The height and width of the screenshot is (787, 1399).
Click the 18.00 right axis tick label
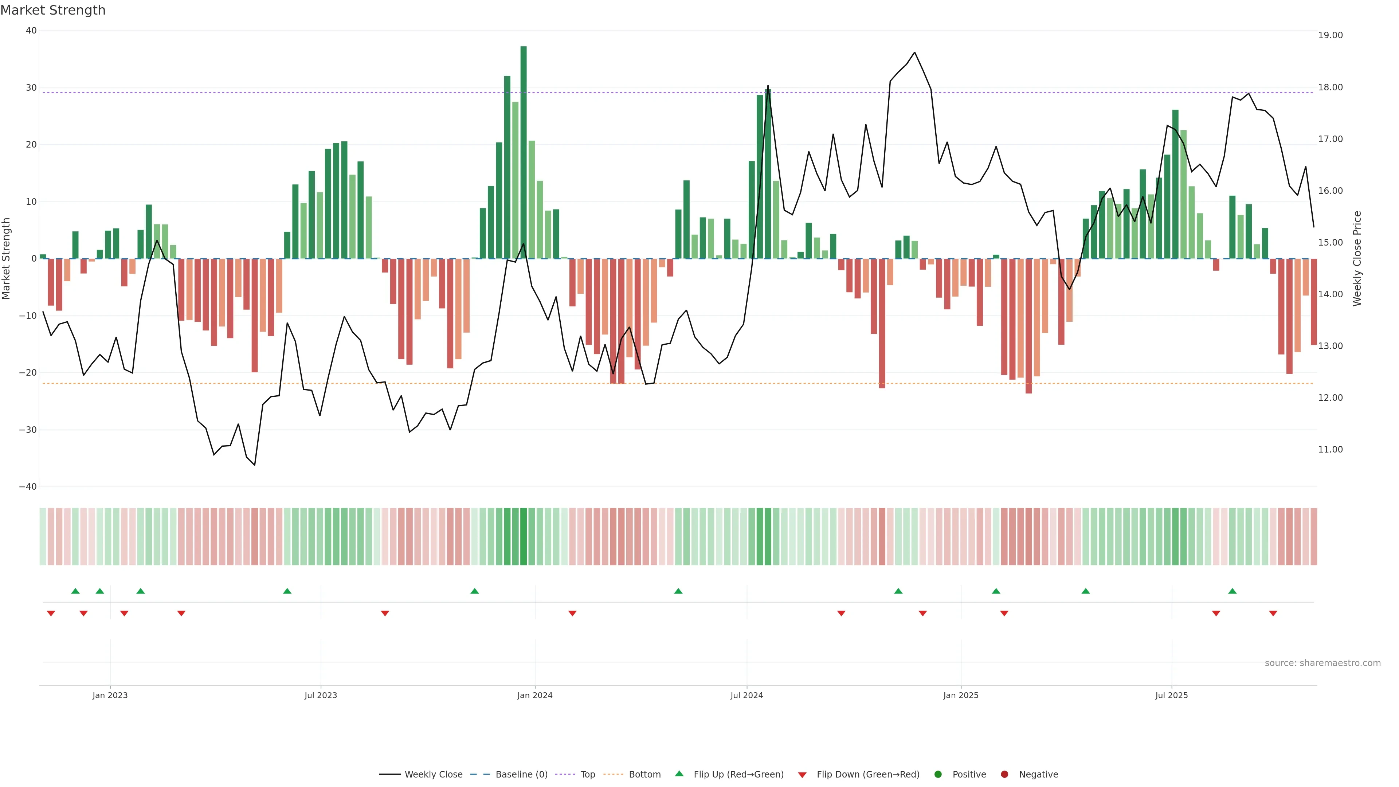pyautogui.click(x=1330, y=87)
